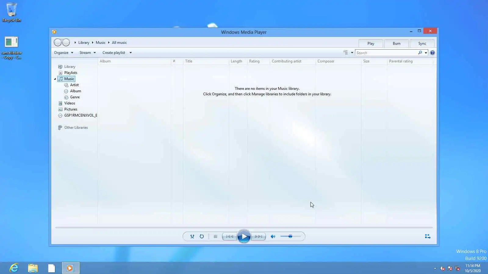Select Videos in navigation pane
Image resolution: width=488 pixels, height=274 pixels.
[70, 103]
